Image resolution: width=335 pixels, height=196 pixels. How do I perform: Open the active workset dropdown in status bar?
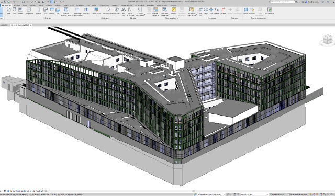tap(211, 194)
